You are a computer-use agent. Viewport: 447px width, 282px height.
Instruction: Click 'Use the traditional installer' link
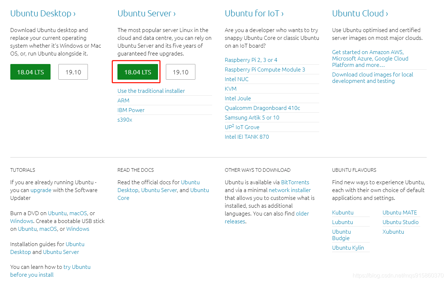pyautogui.click(x=151, y=91)
